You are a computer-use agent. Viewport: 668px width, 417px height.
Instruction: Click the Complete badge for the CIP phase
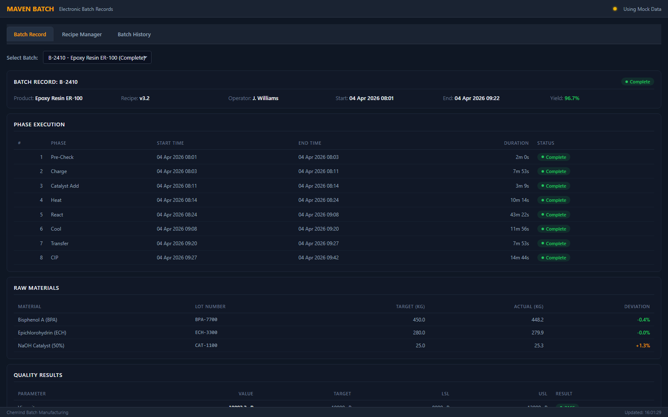[554, 257]
